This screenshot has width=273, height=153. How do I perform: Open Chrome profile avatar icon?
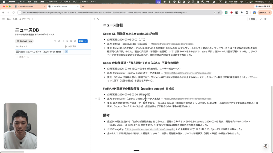click(x=254, y=13)
